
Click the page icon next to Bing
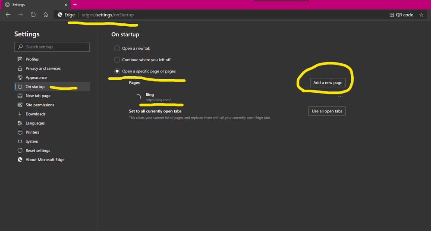[x=138, y=97]
